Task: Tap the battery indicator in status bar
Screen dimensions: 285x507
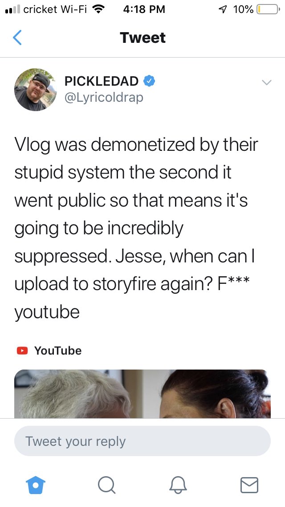Action: [268, 10]
